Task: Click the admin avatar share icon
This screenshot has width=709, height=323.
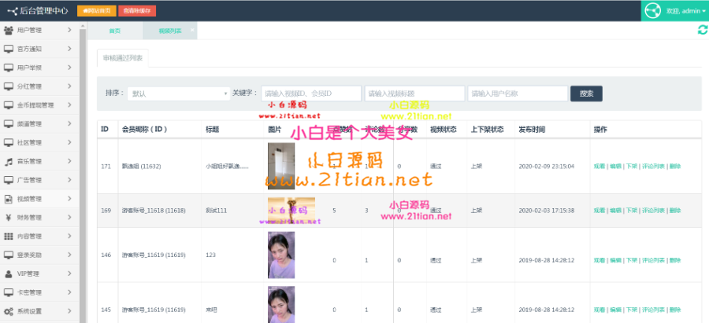Action: pyautogui.click(x=653, y=11)
